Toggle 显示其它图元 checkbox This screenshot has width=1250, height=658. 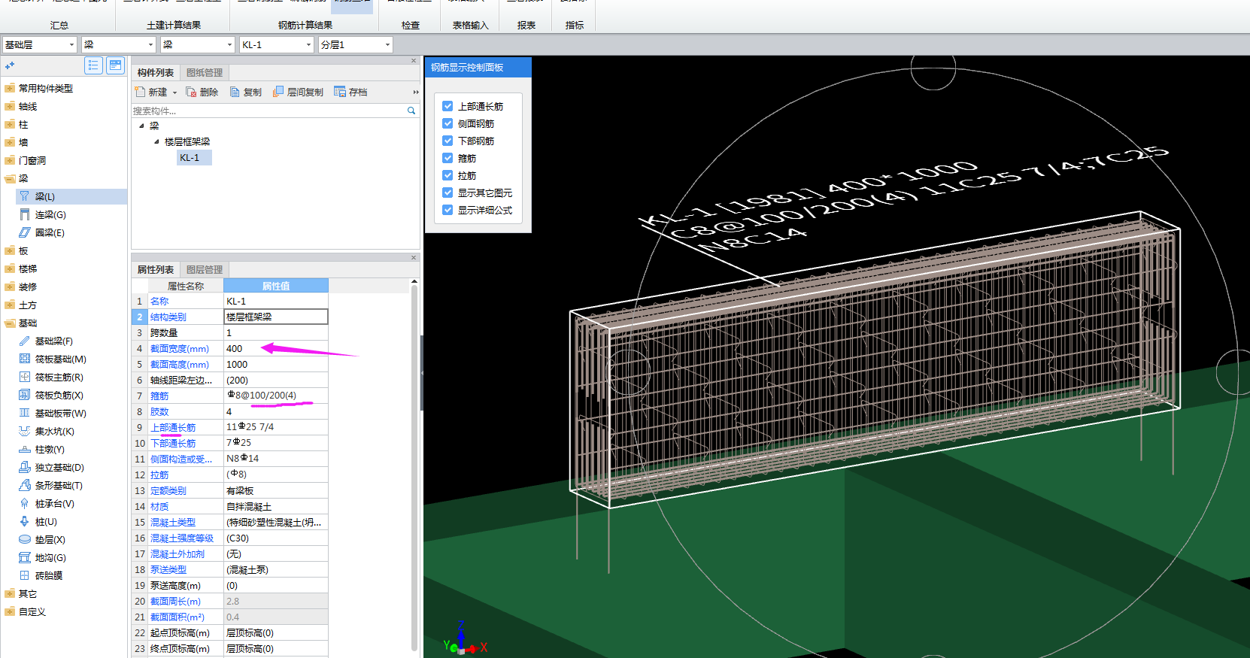click(448, 193)
